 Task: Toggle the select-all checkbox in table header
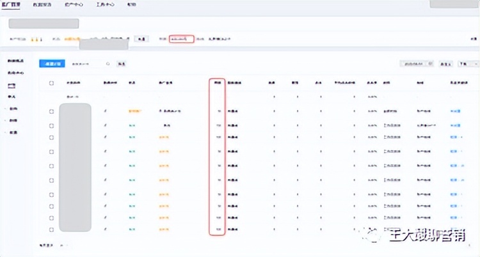(x=51, y=83)
